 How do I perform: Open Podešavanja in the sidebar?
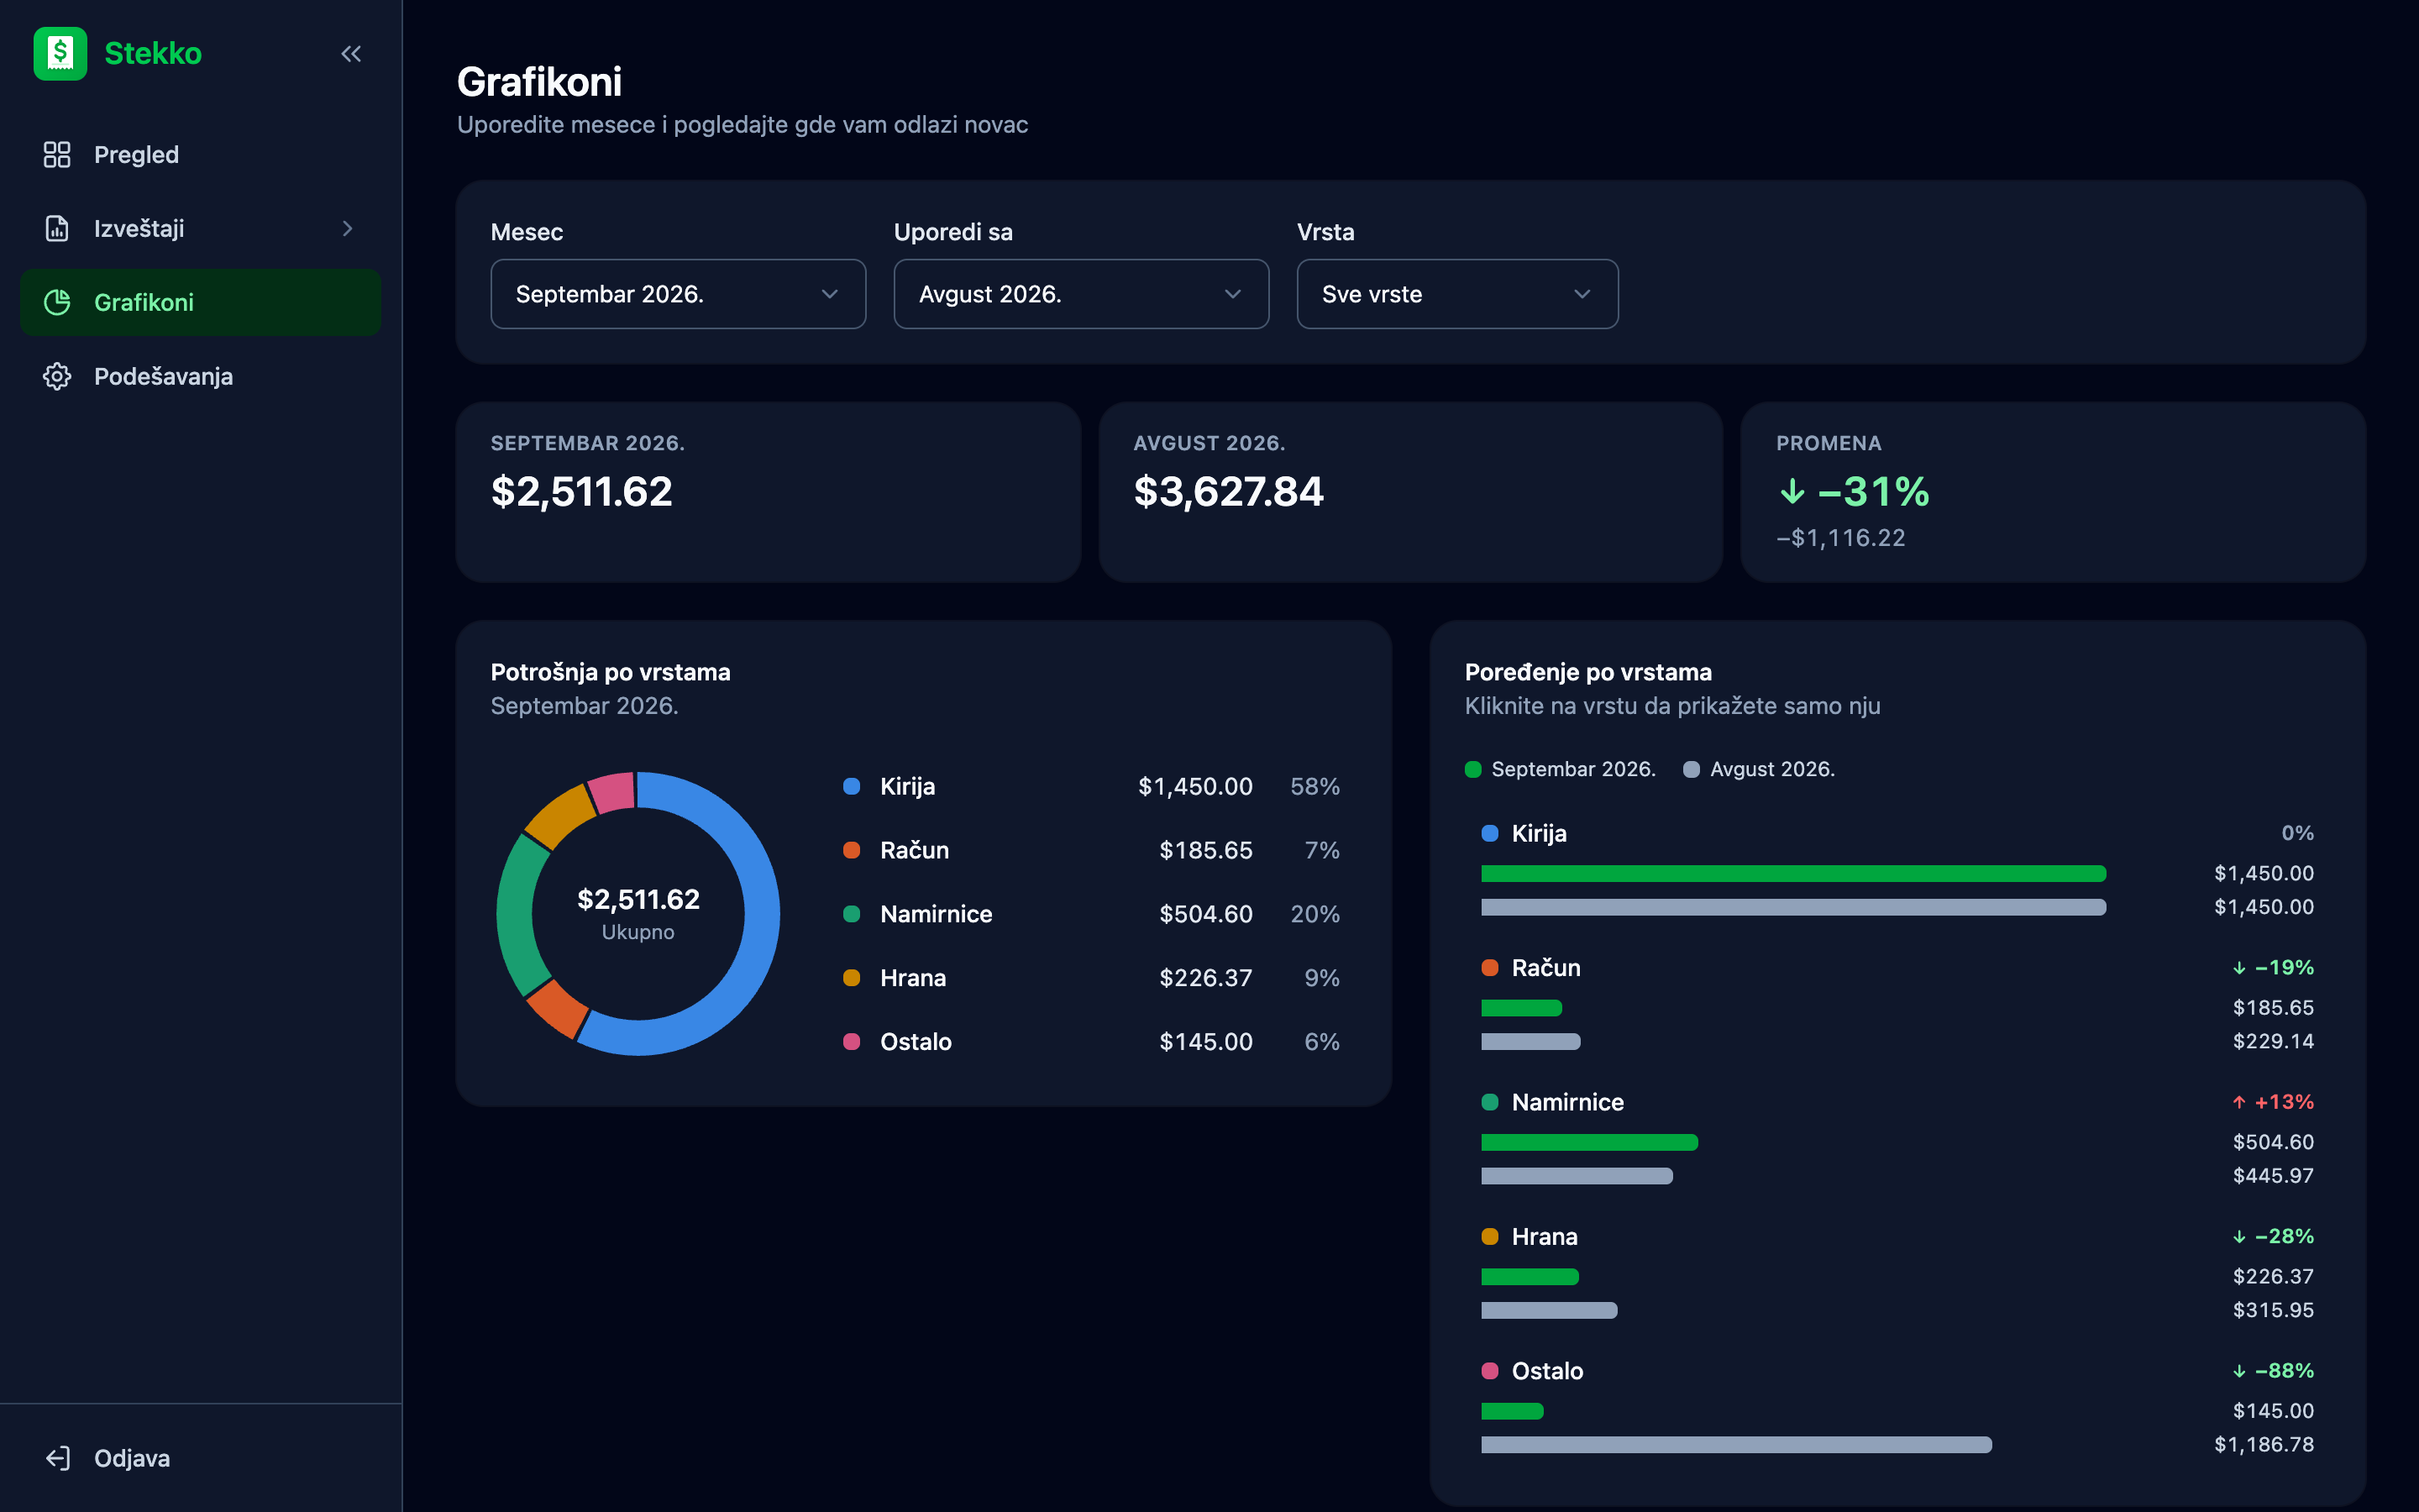pos(200,376)
